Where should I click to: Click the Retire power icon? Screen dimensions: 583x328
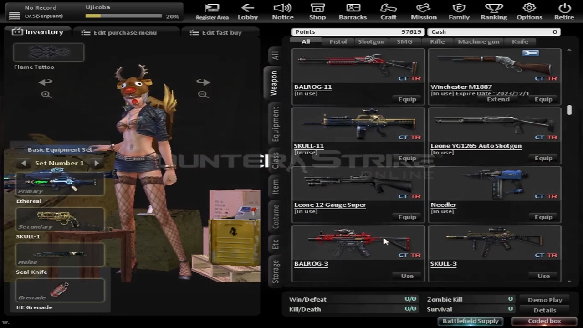[564, 12]
